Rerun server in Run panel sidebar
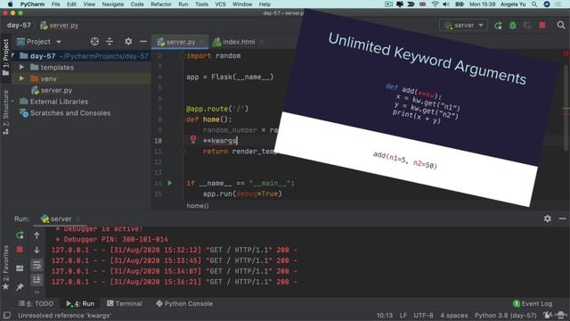 point(20,235)
